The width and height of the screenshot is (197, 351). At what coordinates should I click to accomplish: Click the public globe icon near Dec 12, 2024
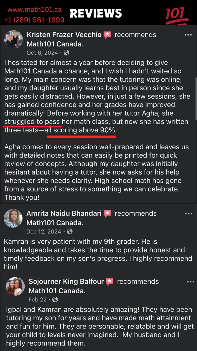pyautogui.click(x=70, y=231)
